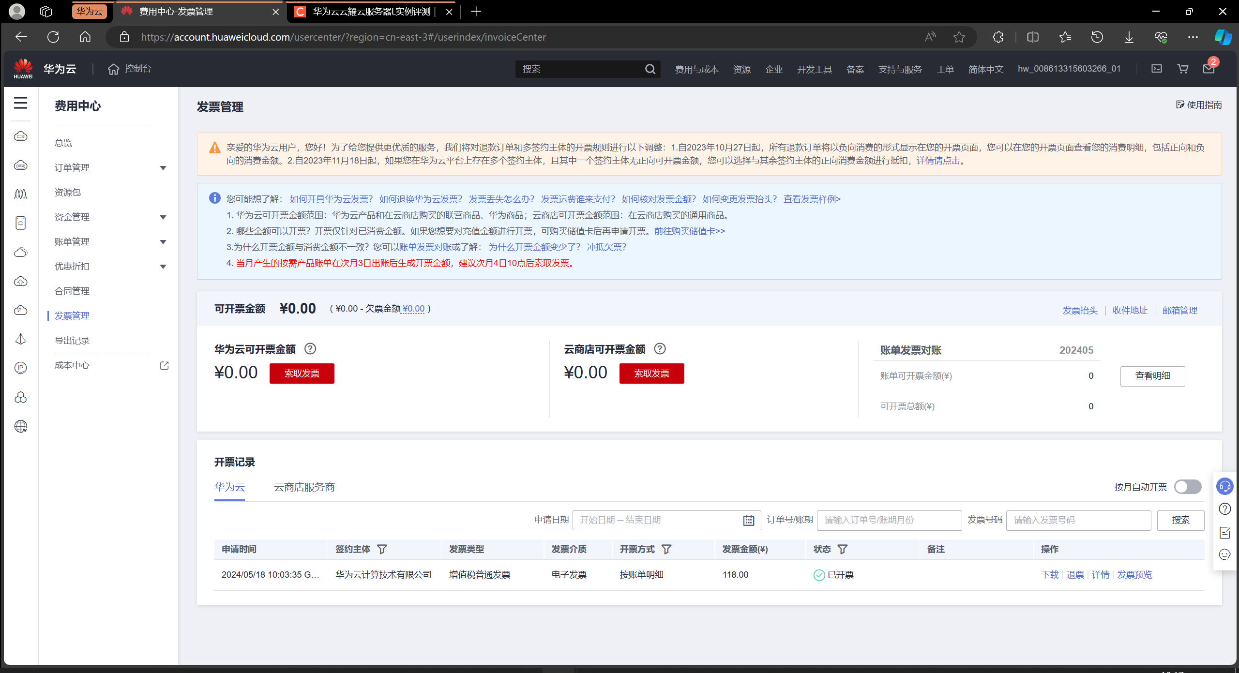Open 支持与服务 top menu
The height and width of the screenshot is (673, 1239).
[x=900, y=69]
